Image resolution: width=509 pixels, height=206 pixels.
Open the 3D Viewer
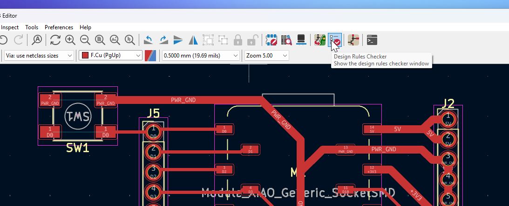click(301, 40)
